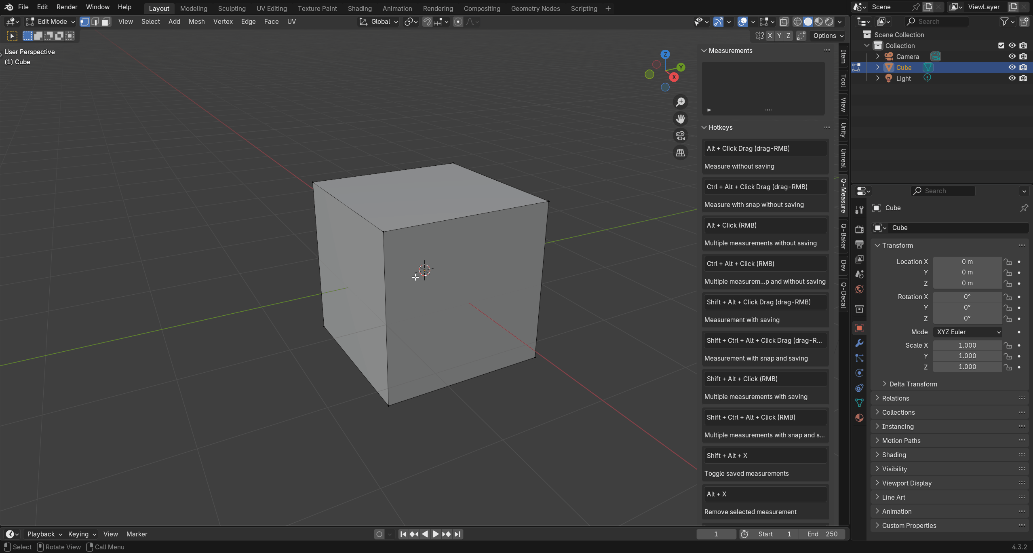Switch perspective/orthographic grid icon
The image size is (1033, 553).
click(x=681, y=153)
